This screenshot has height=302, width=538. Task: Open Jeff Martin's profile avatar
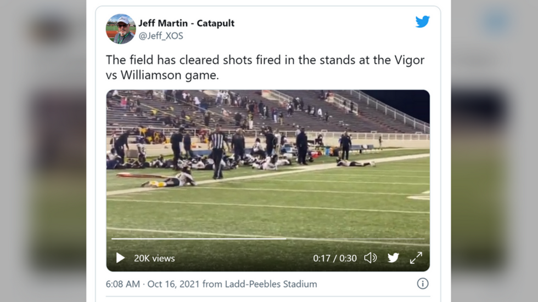click(x=121, y=29)
